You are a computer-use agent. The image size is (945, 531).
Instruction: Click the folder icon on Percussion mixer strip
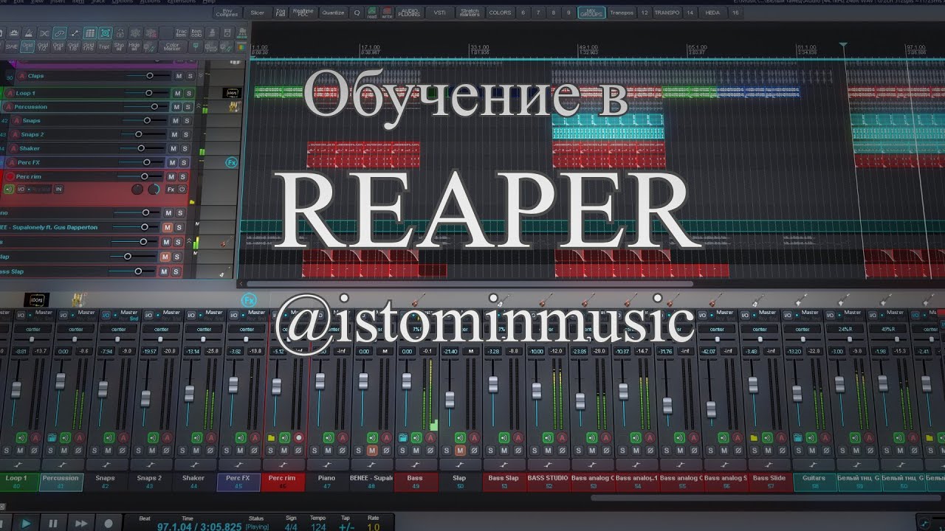(52, 437)
